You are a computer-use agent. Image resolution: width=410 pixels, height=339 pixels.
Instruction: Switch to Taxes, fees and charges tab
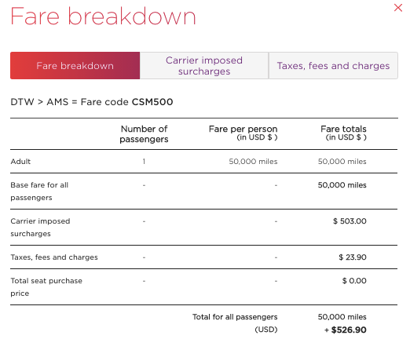coord(333,65)
